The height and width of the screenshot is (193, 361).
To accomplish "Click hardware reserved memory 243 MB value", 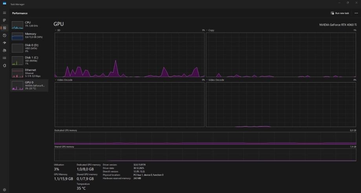I will tap(137, 178).
